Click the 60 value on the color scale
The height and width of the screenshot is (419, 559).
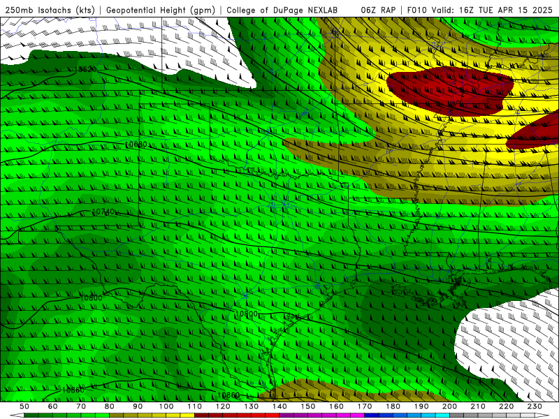[x=53, y=406]
